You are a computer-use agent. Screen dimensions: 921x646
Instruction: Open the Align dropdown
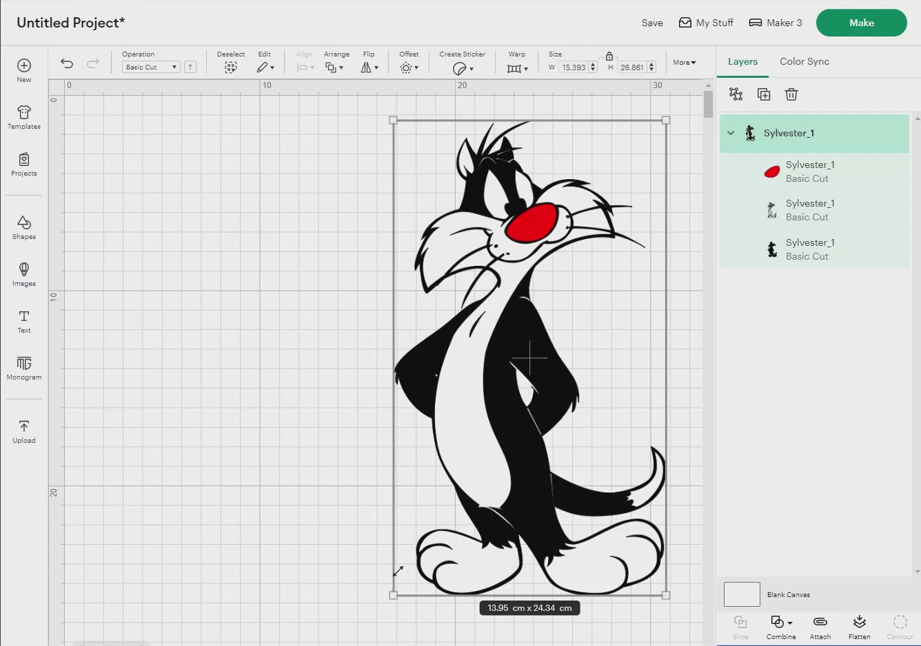[305, 67]
